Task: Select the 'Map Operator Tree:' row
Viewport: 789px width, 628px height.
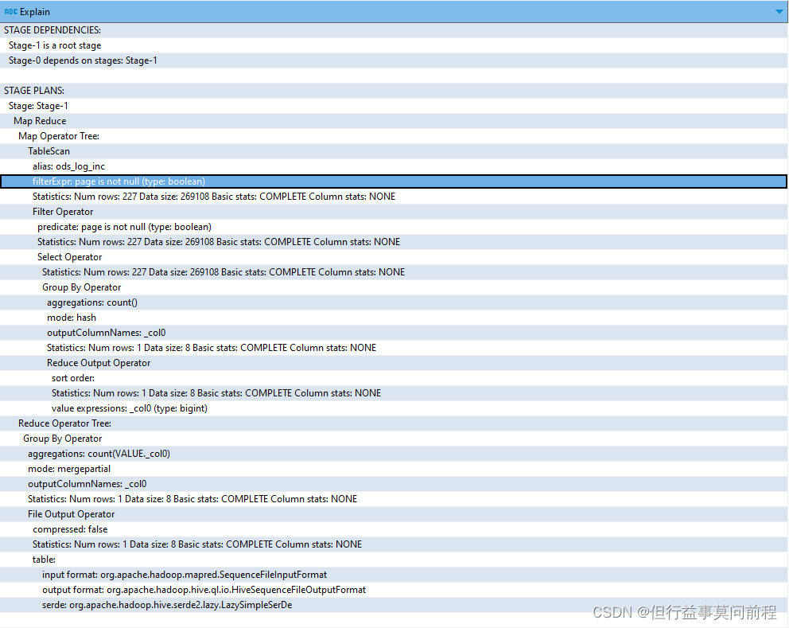Action: click(394, 136)
